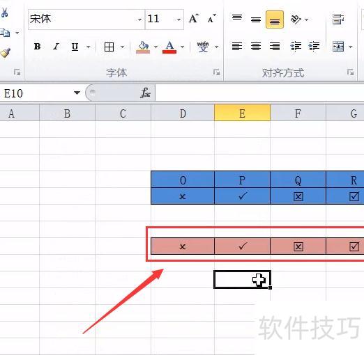Decrease the indent
Screen dimensions: 364x355
pyautogui.click(x=296, y=47)
